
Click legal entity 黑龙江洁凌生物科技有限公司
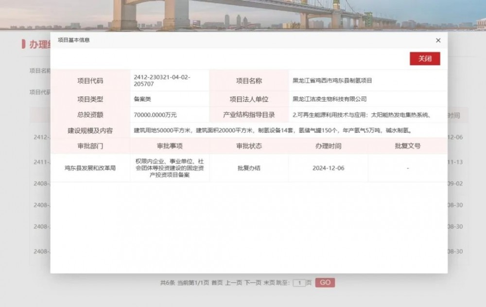tap(330, 99)
